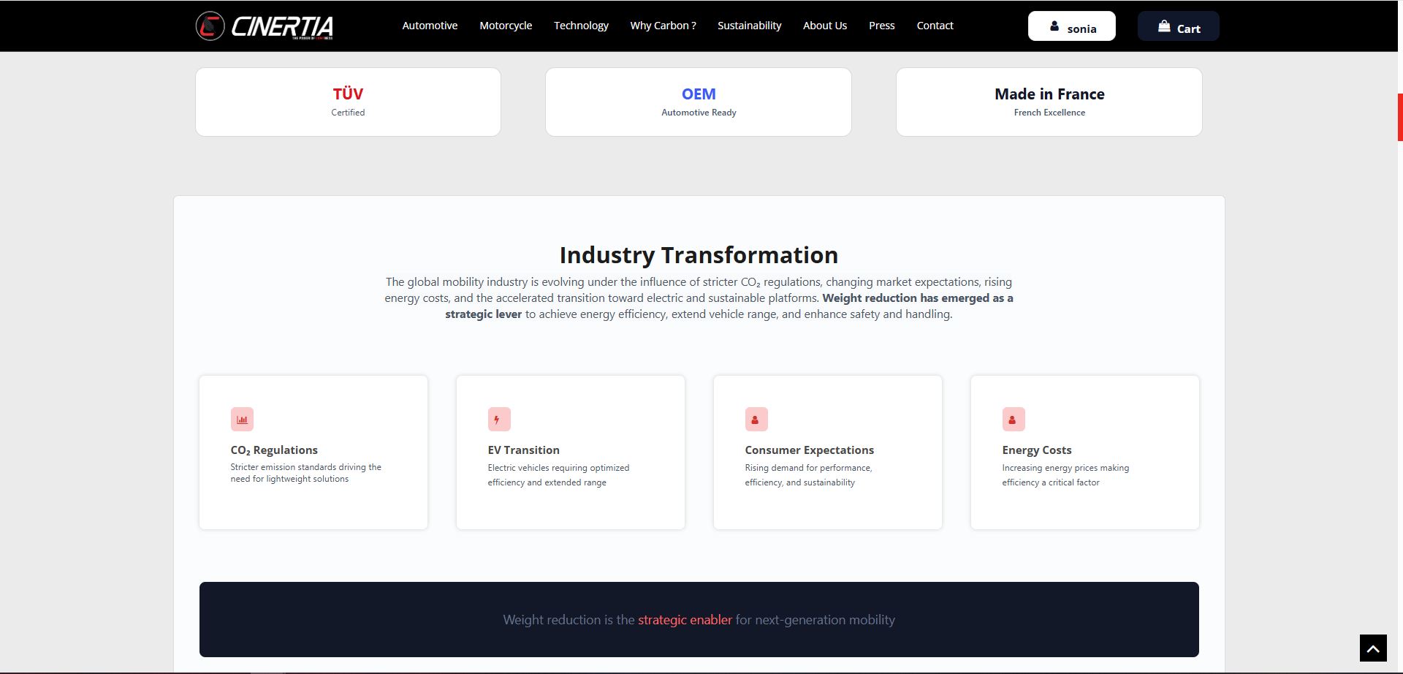Click the user icon beside sonia
Image resolution: width=1403 pixels, height=674 pixels.
[1054, 27]
